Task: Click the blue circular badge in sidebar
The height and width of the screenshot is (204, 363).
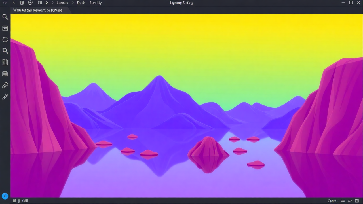Action: (5, 196)
